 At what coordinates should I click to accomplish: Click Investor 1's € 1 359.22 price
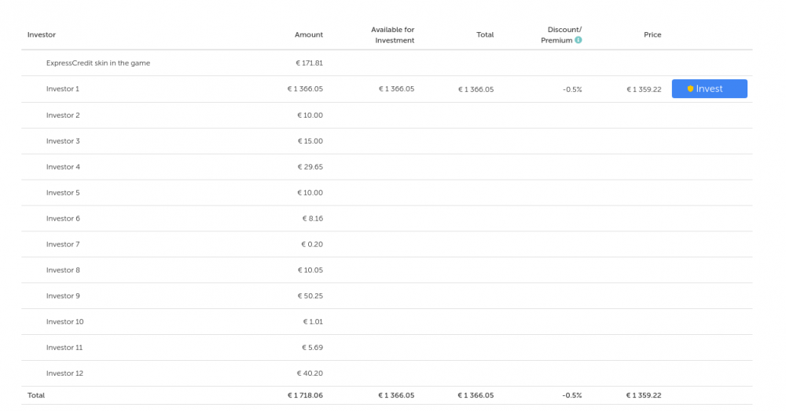click(644, 89)
